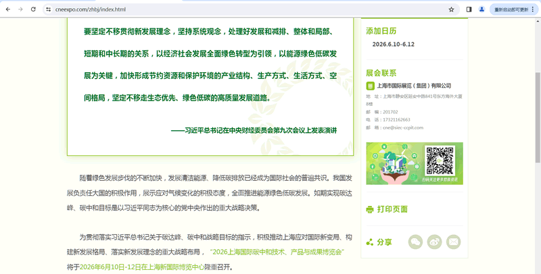Screen dimensions: 541x274
Task: Click the restart to update button
Action: 511,9
